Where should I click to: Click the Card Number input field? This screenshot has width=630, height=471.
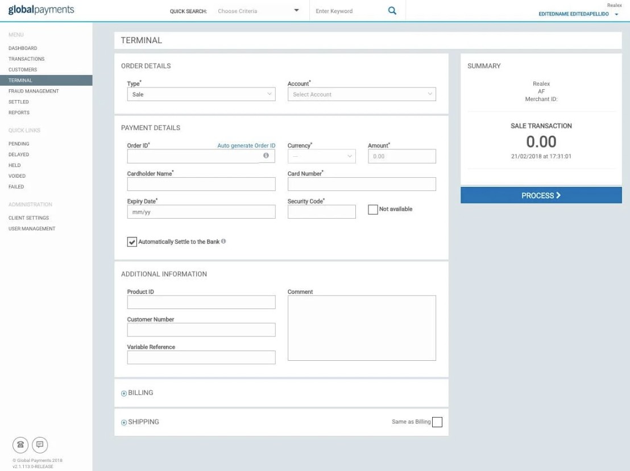(x=362, y=184)
